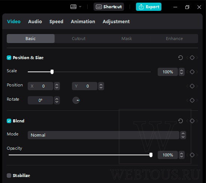The image size is (206, 183).
Task: Enable the Stabilize checkbox
Action: coord(9,176)
